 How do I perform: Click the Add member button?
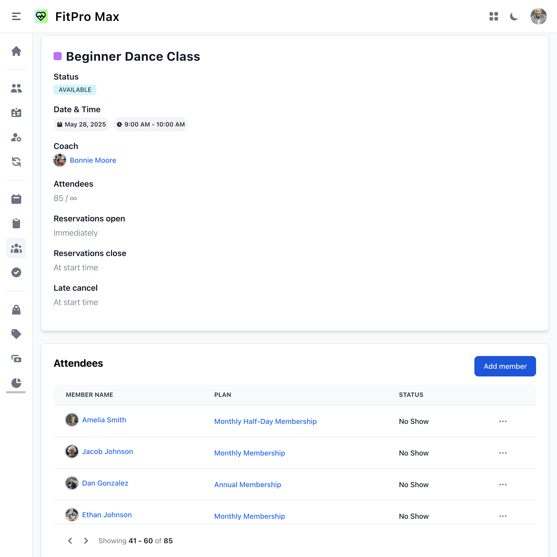(505, 366)
